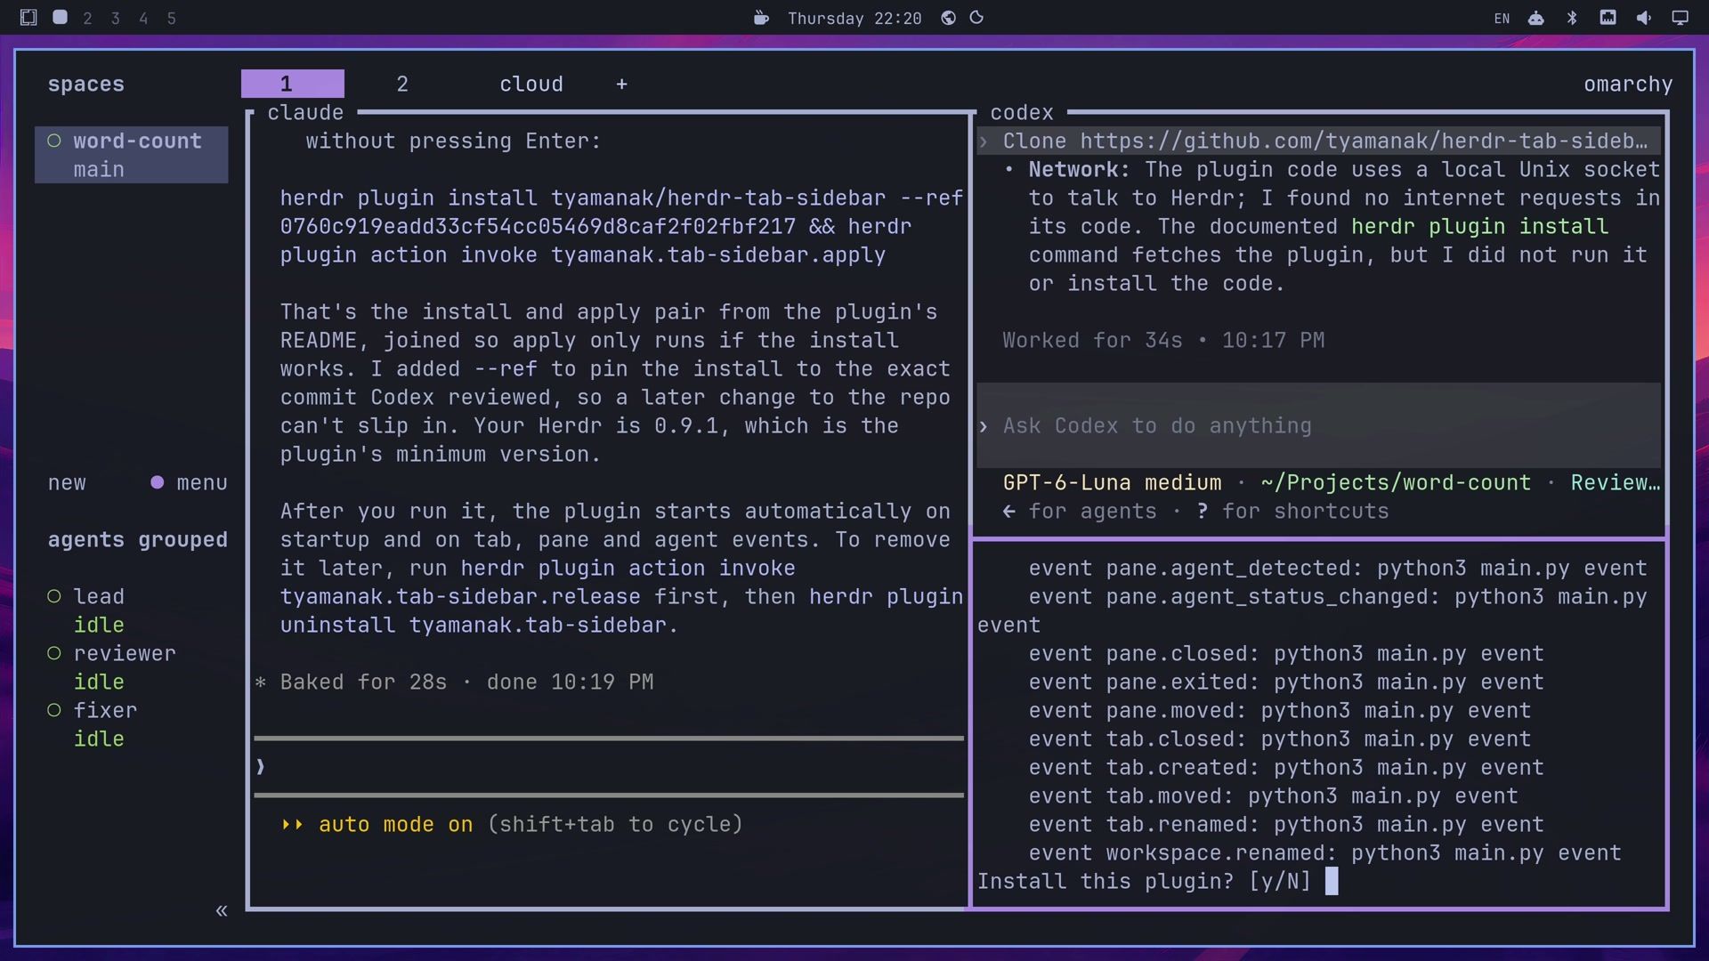Open the ethernet network tray icon

click(1608, 17)
